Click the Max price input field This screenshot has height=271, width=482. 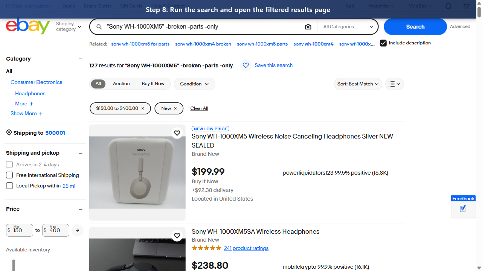[55, 230]
